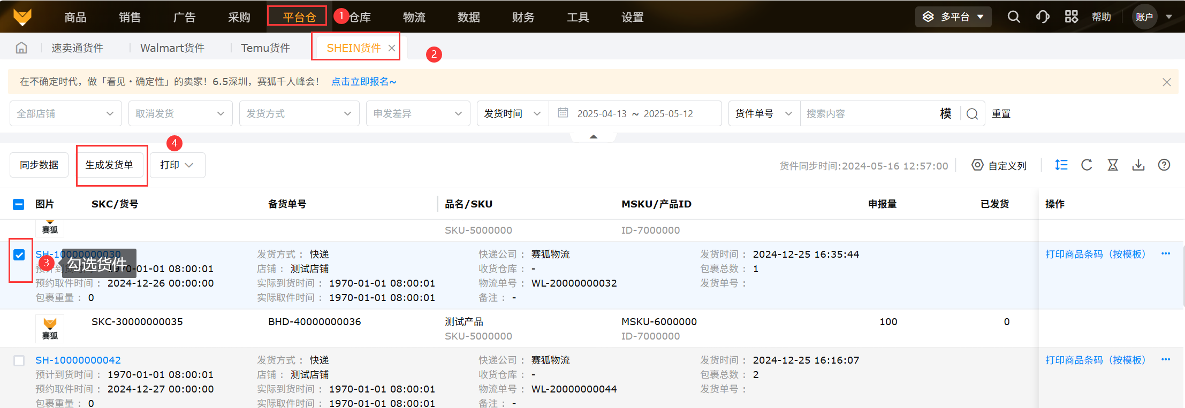This screenshot has height=408, width=1185.
Task: Click the 搜索内容 search input field
Action: (867, 113)
